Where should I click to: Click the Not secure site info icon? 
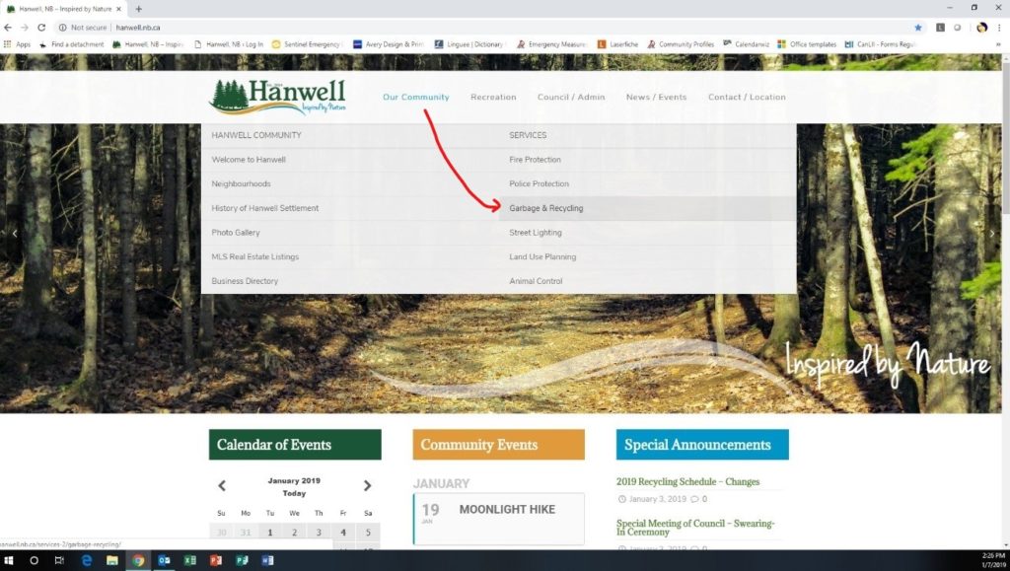(62, 28)
